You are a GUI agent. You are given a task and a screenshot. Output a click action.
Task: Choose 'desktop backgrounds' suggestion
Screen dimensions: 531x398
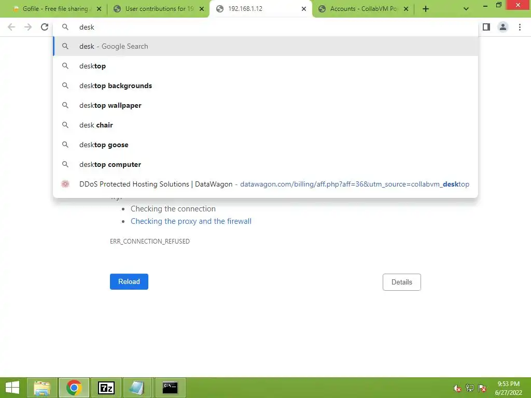point(265,86)
